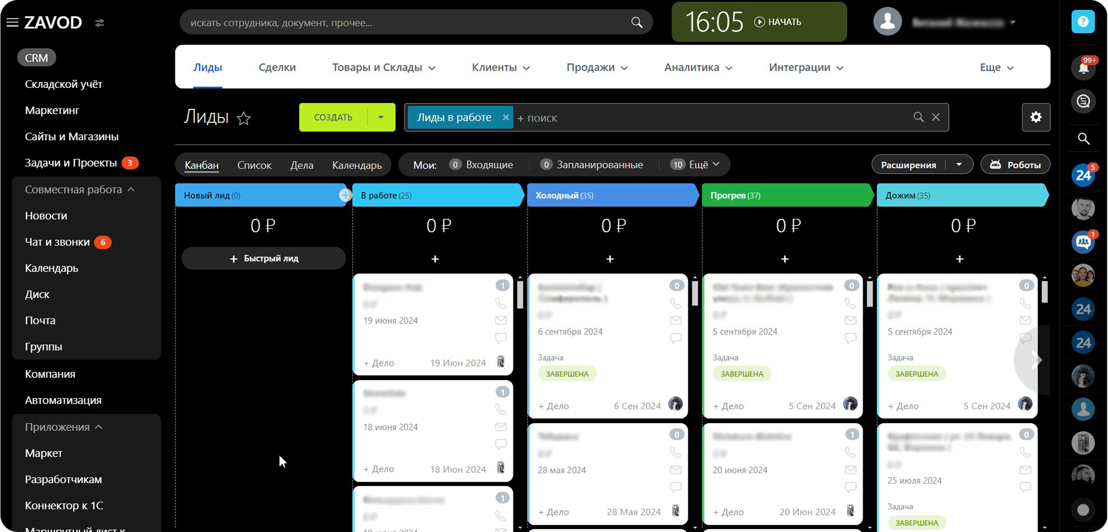Open the Аналитика dropdown menu
Screen dimensions: 1108x532
[698, 68]
